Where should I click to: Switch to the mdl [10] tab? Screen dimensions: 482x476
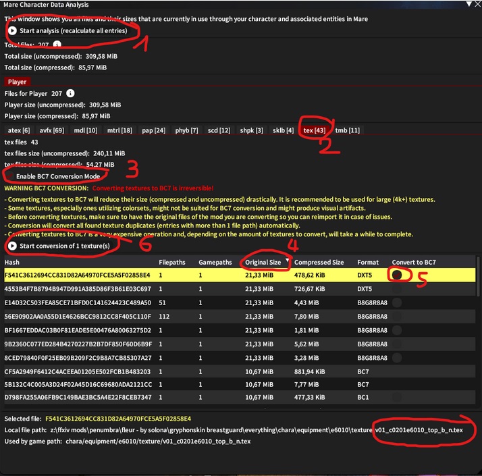[x=86, y=130]
